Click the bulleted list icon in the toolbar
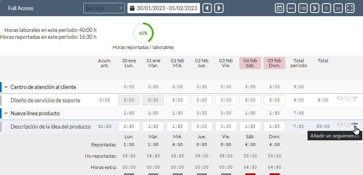363x175 pixels. point(303,8)
